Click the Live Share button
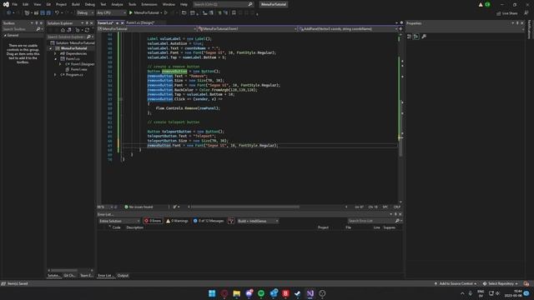534x300 pixels. click(506, 13)
